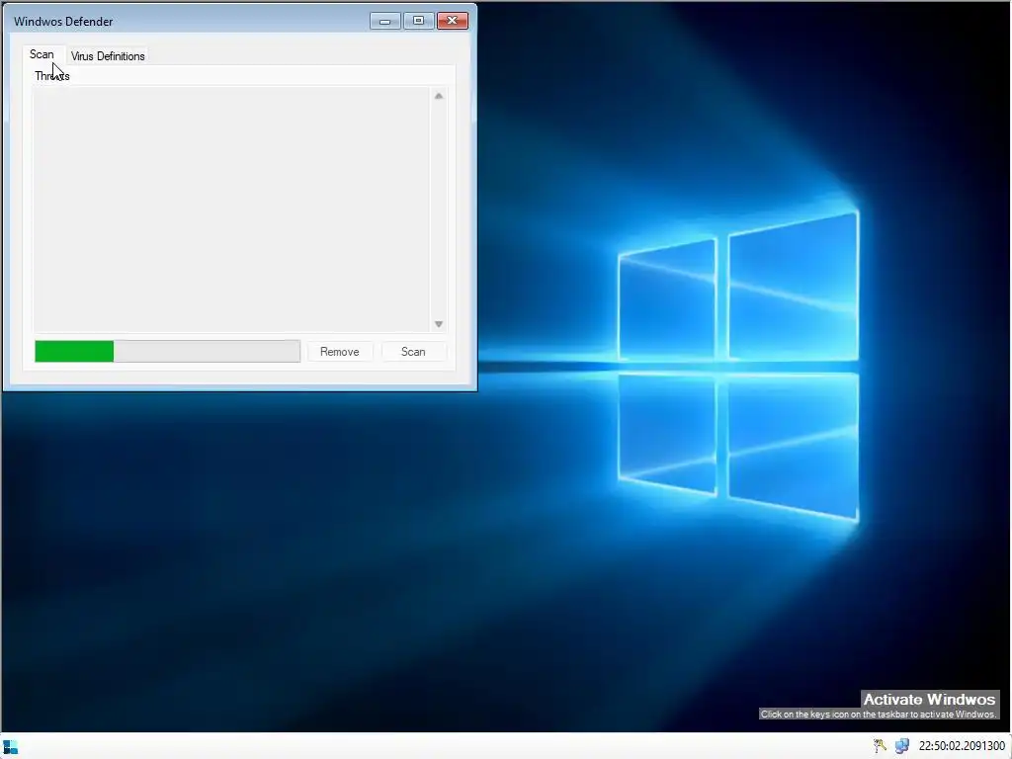
Task: Click the green scan progress bar
Action: coord(167,351)
